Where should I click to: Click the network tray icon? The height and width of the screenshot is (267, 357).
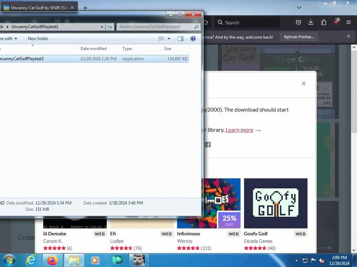tap(305, 260)
